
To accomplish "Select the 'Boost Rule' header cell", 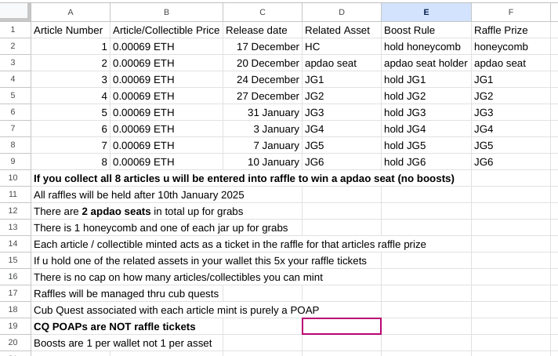I will click(x=426, y=30).
